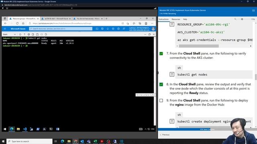The height and width of the screenshot is (144, 257).
Task: Open the Edge profile avatar icon
Action: click(146, 23)
